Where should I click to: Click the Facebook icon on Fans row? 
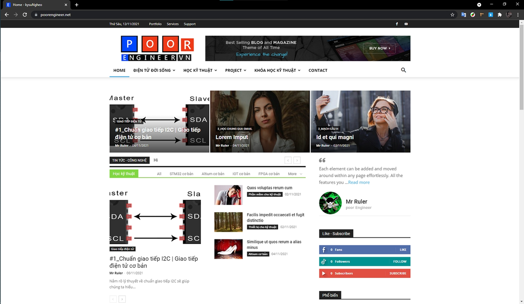(x=324, y=250)
